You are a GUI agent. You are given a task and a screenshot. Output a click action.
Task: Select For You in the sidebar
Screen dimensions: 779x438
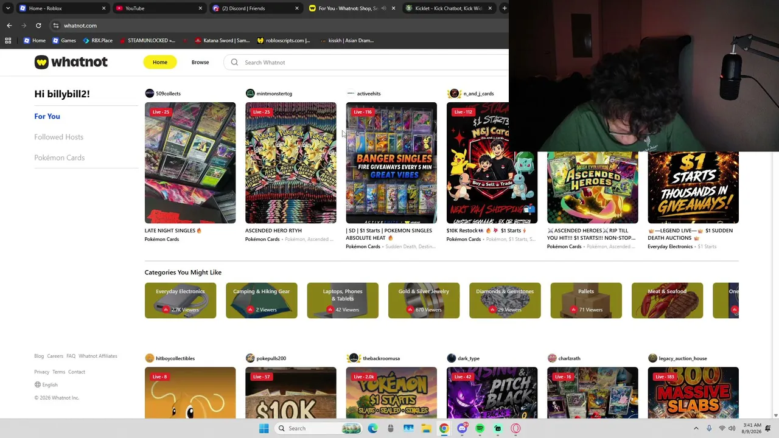click(47, 116)
